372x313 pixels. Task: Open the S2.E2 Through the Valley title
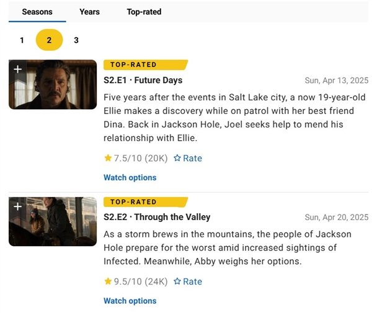coord(157,217)
